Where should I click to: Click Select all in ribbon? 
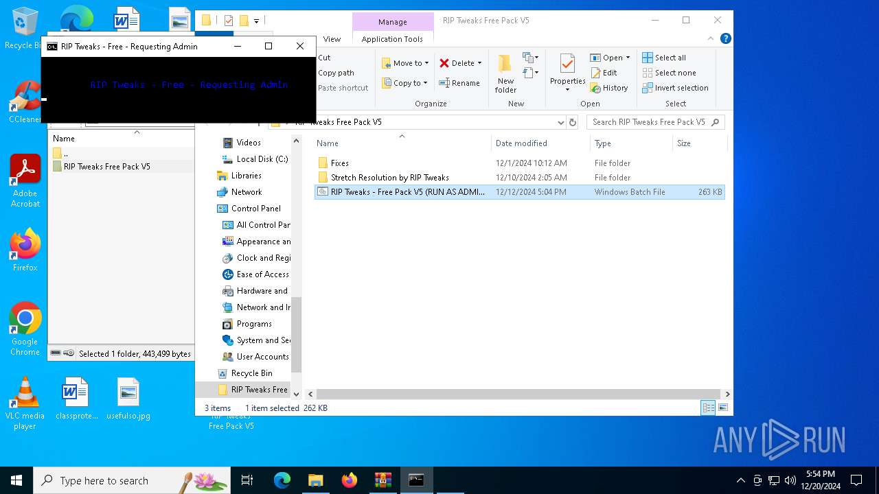pyautogui.click(x=664, y=58)
